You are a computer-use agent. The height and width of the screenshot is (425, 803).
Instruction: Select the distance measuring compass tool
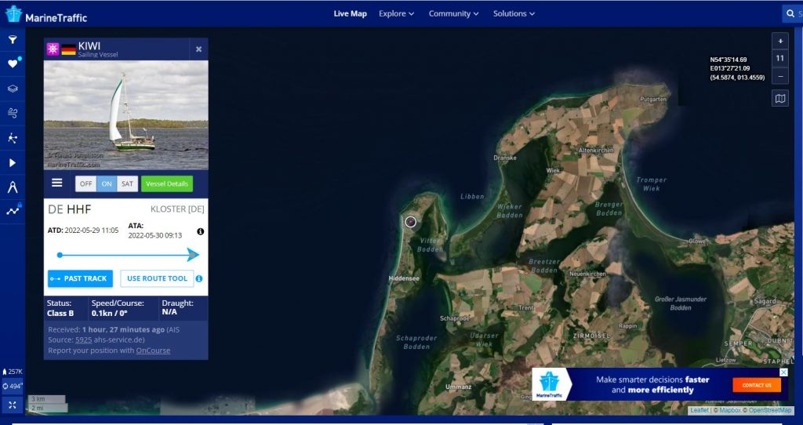[x=13, y=187]
